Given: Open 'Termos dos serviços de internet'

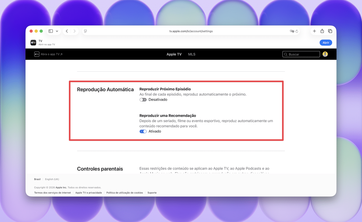Looking at the screenshot, I should (53, 193).
